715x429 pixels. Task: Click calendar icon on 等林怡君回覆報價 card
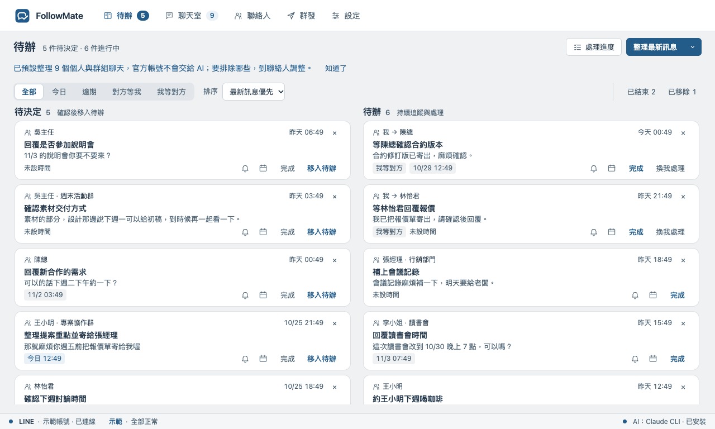point(612,232)
